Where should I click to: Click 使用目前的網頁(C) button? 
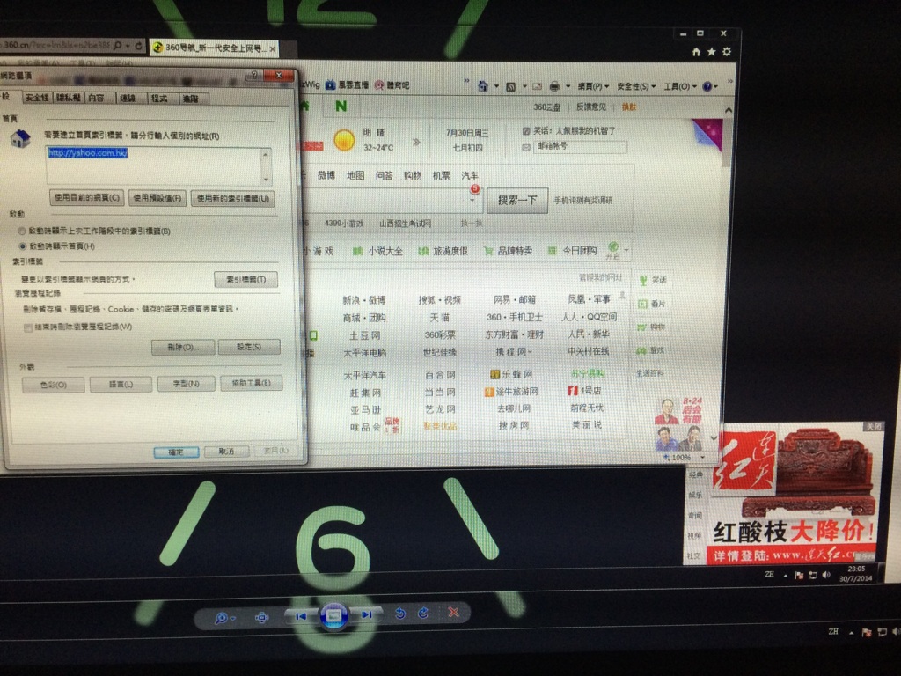[x=86, y=198]
